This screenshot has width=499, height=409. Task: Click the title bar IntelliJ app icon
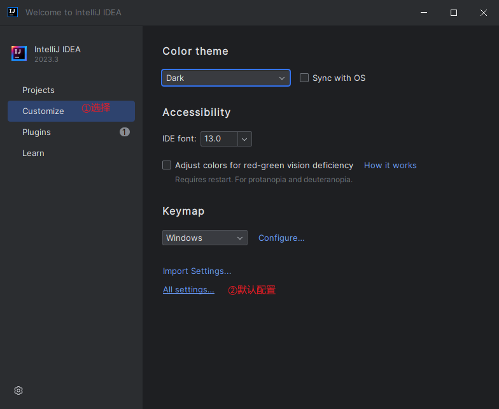click(13, 13)
